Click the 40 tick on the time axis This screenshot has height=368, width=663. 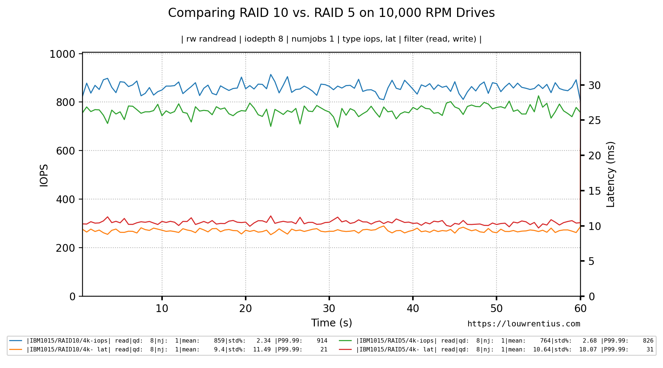point(413,308)
